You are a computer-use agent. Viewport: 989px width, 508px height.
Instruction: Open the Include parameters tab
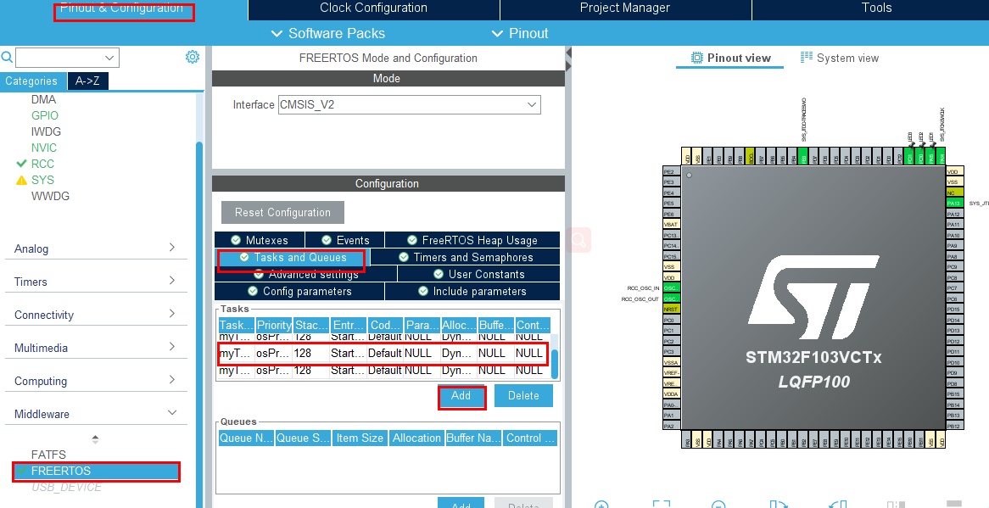472,291
